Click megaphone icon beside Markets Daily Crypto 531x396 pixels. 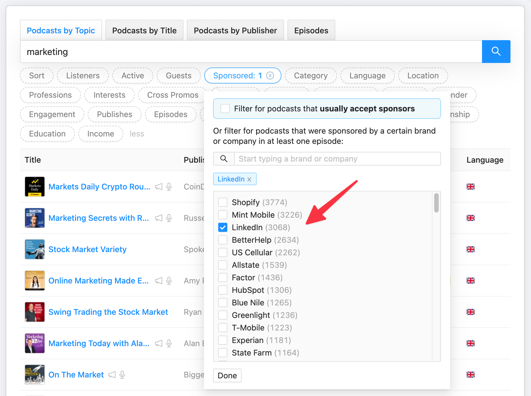[159, 187]
